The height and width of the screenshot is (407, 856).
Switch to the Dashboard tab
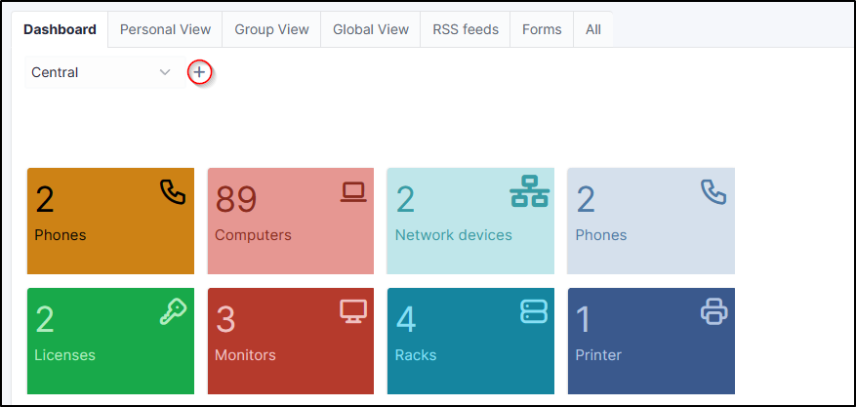click(60, 29)
